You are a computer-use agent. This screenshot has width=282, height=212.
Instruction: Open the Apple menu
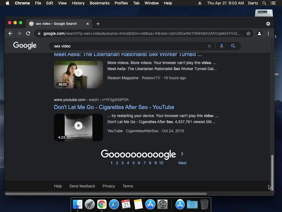click(7, 3)
